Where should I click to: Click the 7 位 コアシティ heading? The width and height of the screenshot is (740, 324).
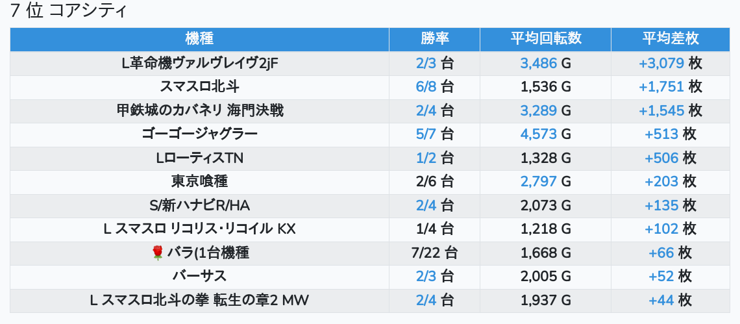[x=68, y=10]
